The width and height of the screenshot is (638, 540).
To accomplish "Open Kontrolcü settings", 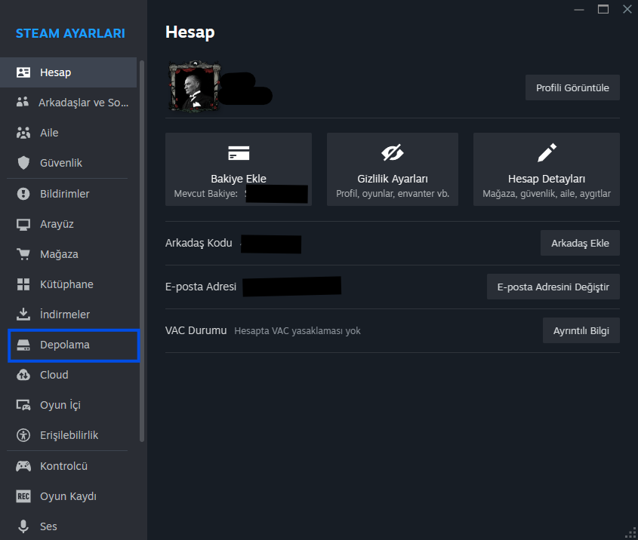I will pyautogui.click(x=69, y=466).
